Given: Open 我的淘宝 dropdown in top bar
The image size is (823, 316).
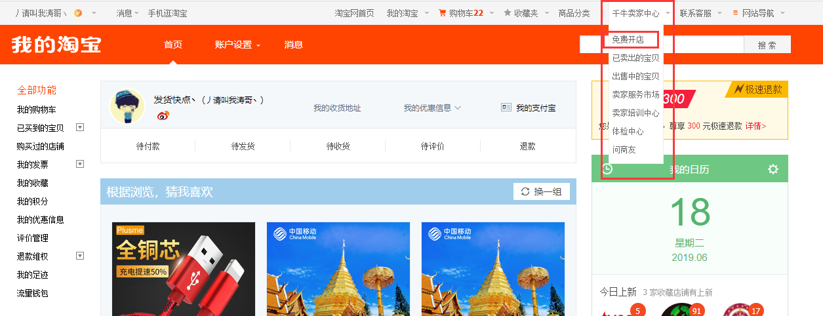Looking at the screenshot, I should point(407,13).
